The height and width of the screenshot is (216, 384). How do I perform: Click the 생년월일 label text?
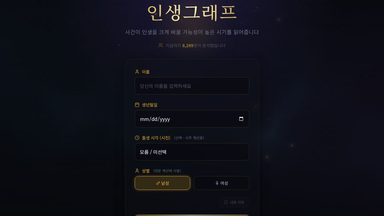[x=150, y=105]
